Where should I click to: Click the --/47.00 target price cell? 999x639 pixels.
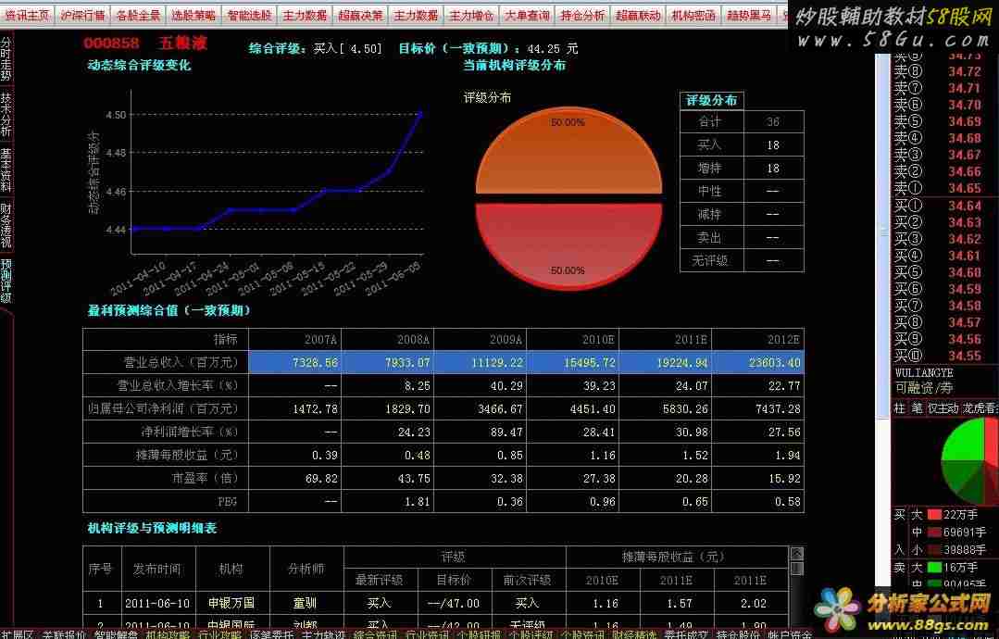point(454,603)
